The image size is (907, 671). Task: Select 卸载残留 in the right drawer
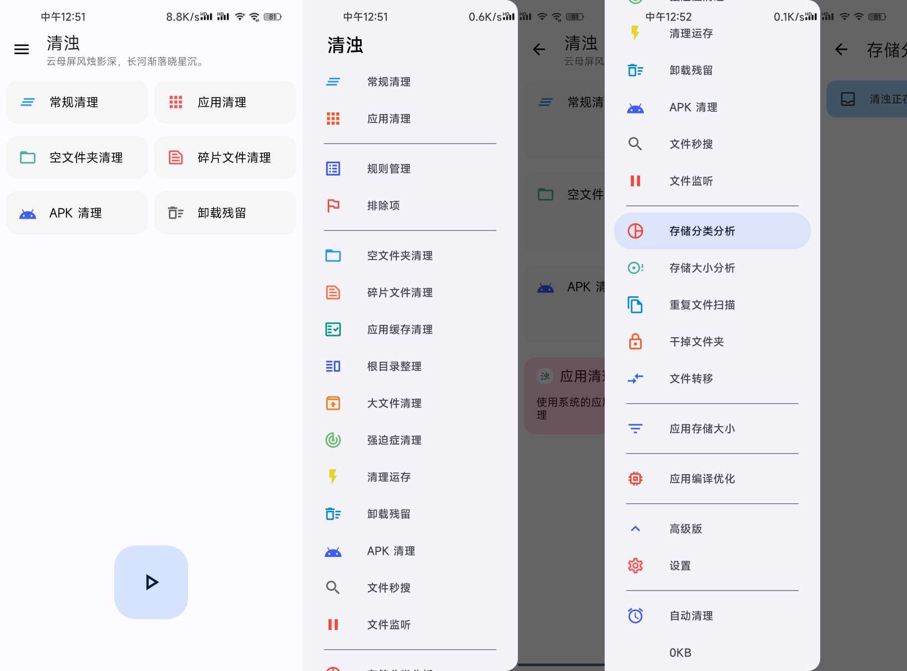point(712,70)
